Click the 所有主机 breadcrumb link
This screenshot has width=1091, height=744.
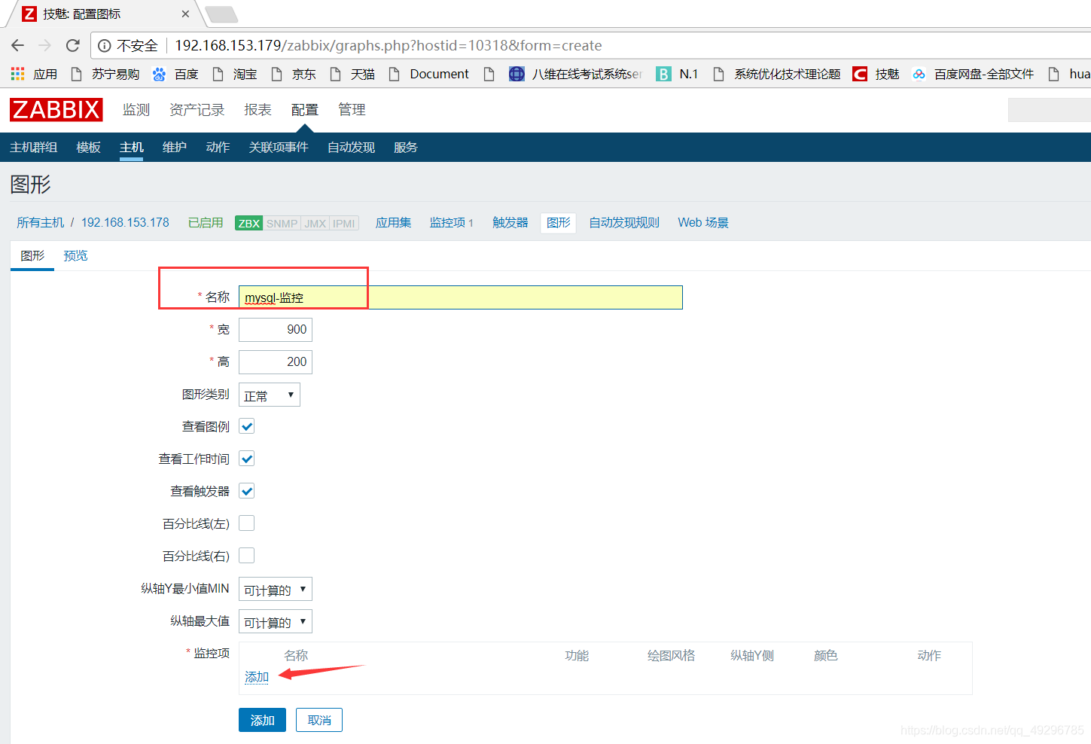[x=41, y=223]
